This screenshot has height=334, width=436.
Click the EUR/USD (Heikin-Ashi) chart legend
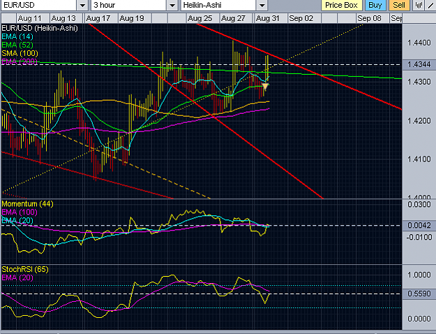pos(40,28)
